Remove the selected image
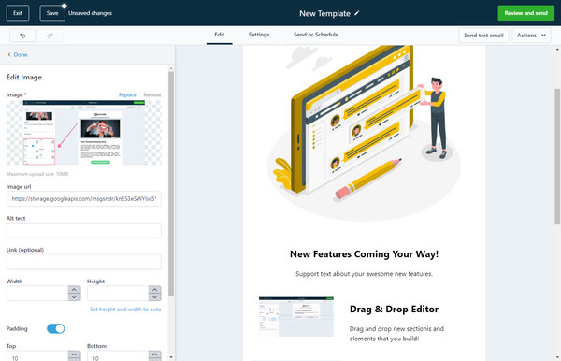 coord(152,94)
